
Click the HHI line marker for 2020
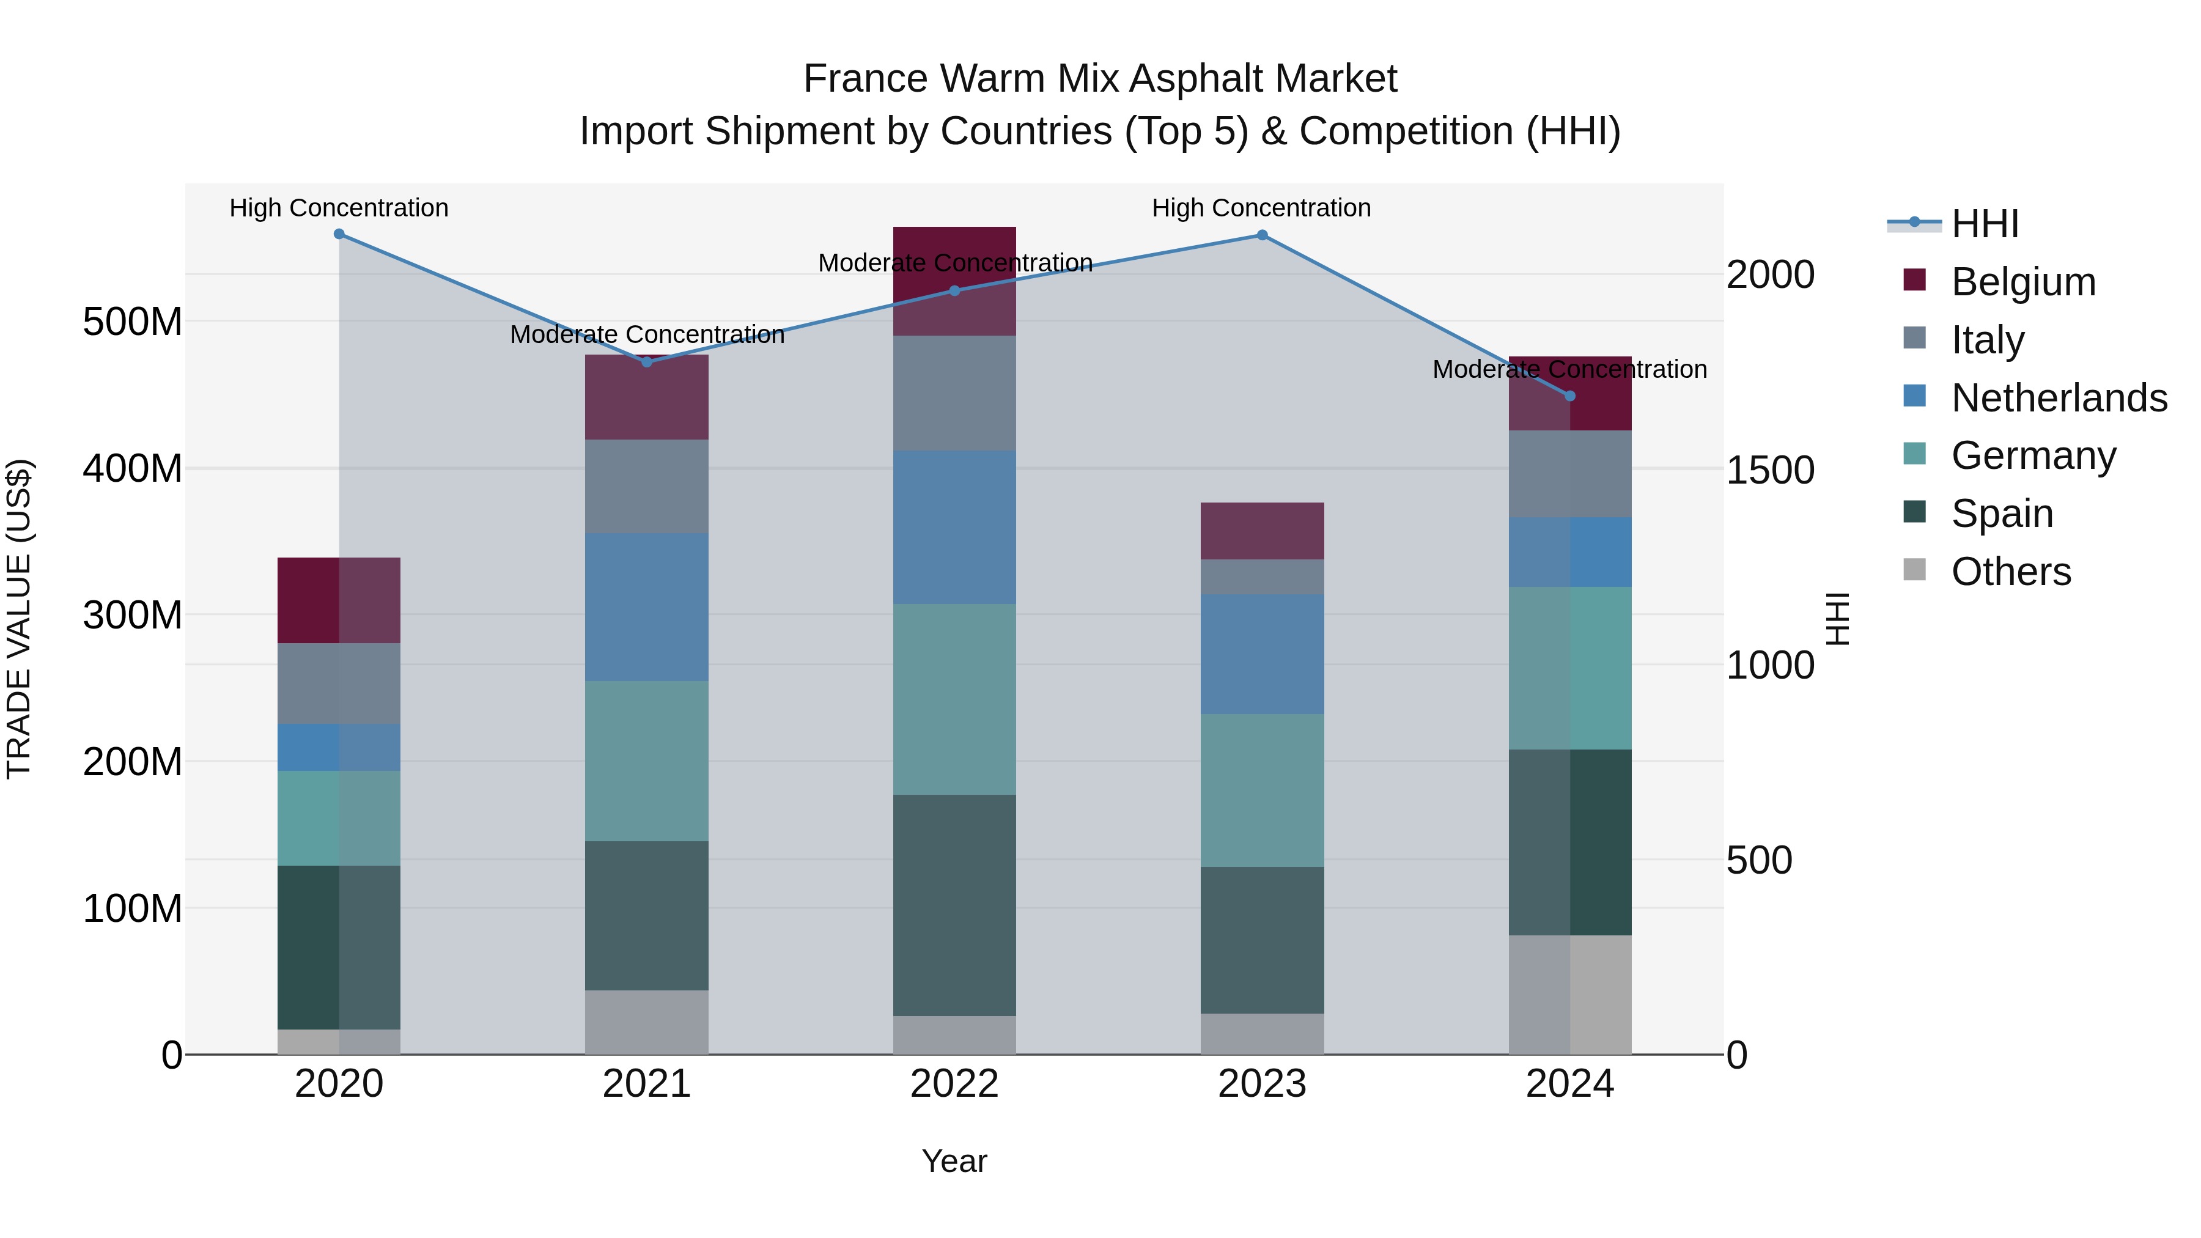coord(339,234)
